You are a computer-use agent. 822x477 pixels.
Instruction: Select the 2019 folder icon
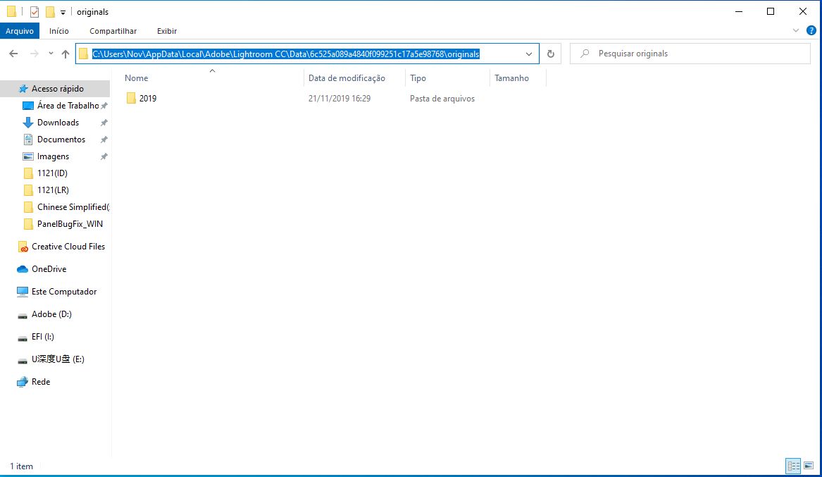tap(131, 98)
